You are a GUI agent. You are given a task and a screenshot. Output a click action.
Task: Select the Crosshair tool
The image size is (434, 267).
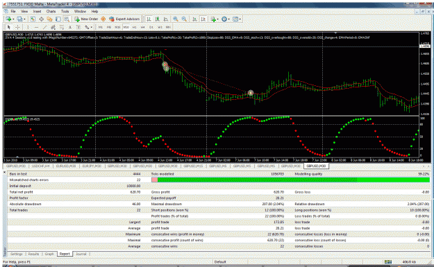pos(17,27)
